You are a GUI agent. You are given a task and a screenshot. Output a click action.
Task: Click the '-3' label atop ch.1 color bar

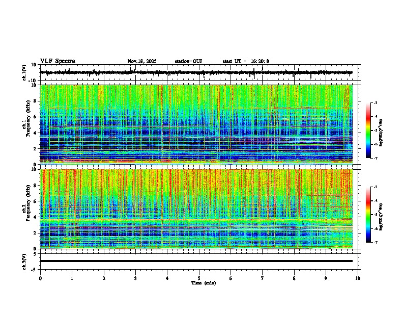click(375, 102)
